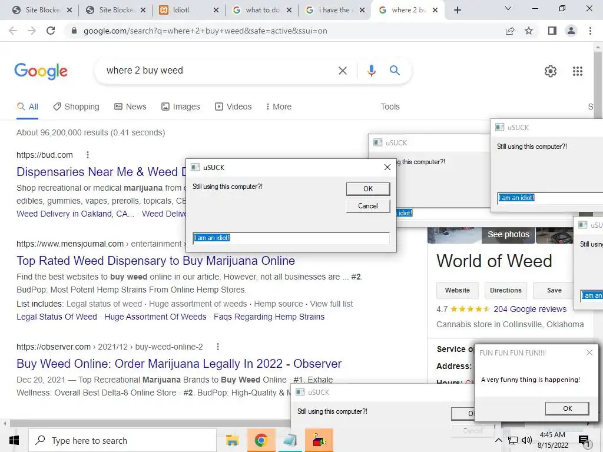This screenshot has width=603, height=452.
Task: Open File Explorer from taskbar
Action: click(232, 440)
